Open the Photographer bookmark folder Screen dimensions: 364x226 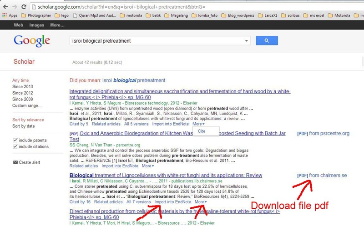coord(36,15)
